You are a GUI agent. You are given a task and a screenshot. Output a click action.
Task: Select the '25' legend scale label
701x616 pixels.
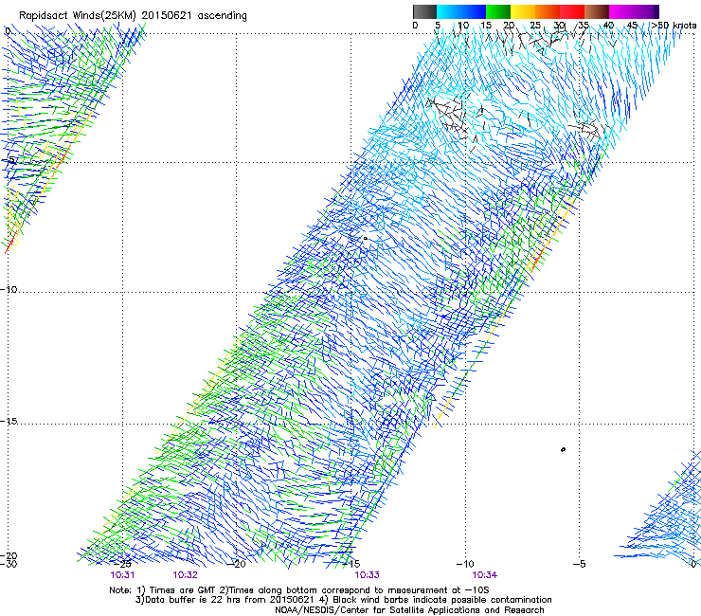[x=535, y=26]
